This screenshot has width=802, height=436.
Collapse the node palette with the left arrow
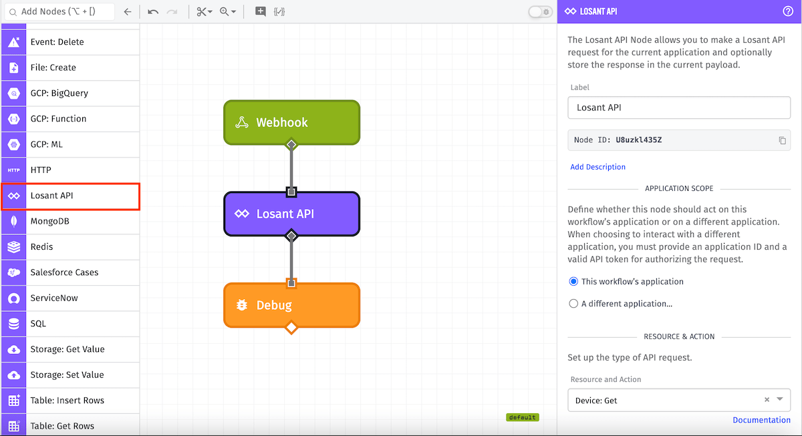point(128,11)
